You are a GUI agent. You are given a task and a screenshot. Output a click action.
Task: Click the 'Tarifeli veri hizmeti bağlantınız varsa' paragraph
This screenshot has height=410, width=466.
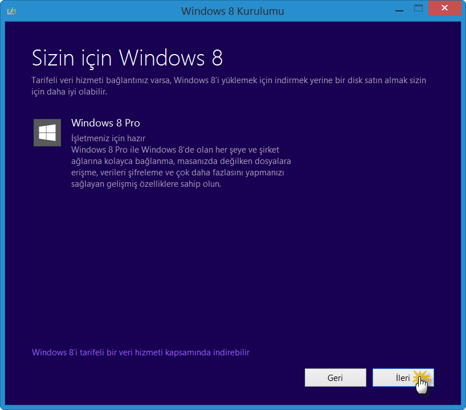pyautogui.click(x=229, y=86)
